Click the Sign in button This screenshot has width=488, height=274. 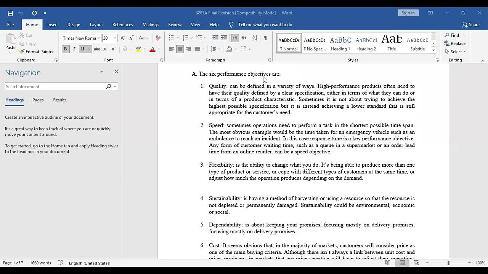(408, 13)
